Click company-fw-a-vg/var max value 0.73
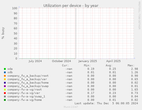This screenshot has width=142, height=110. 135,93
